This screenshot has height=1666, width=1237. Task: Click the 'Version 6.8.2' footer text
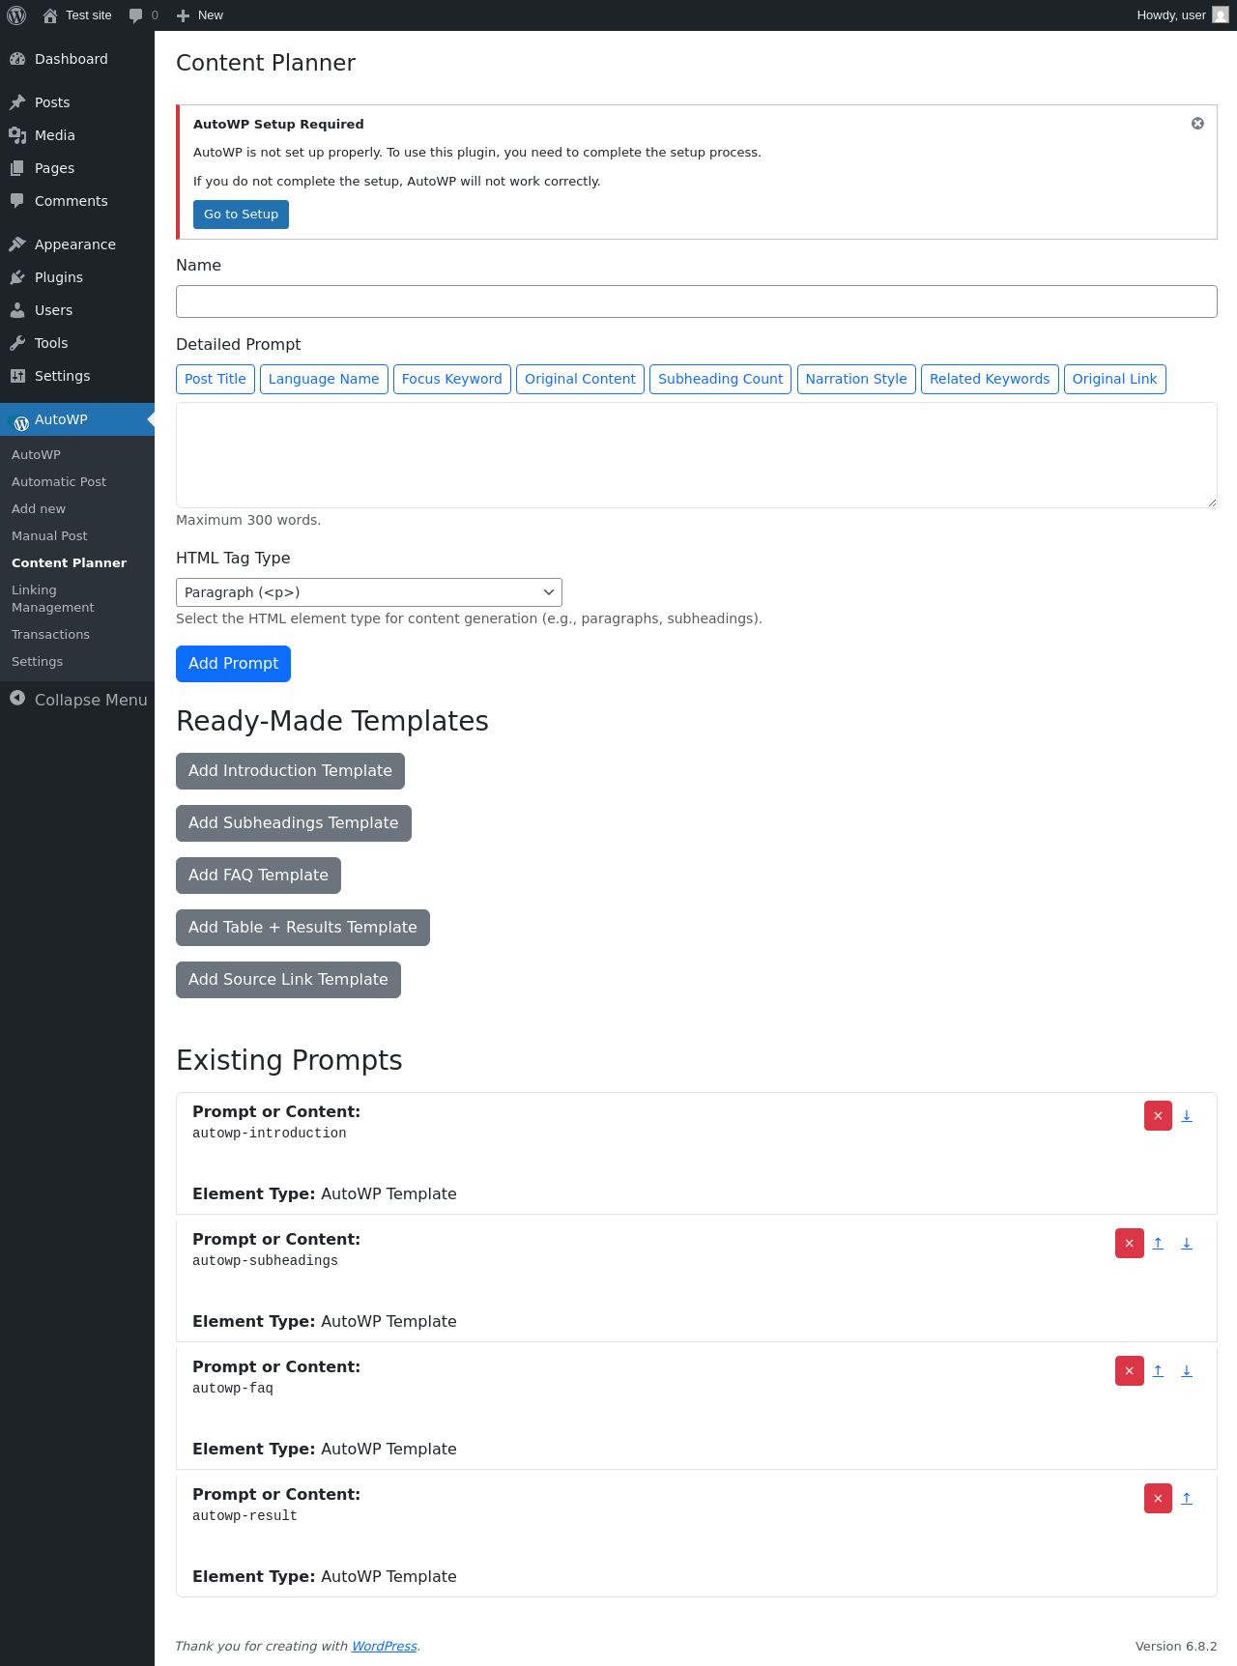(1176, 1647)
